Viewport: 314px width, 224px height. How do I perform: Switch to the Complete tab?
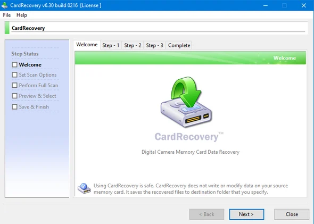pyautogui.click(x=179, y=45)
